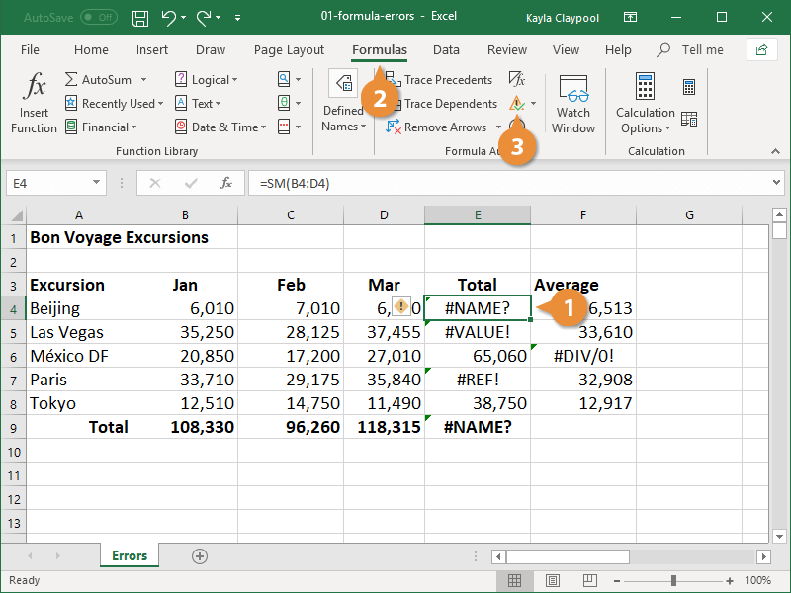Open the Text functions list

(198, 104)
